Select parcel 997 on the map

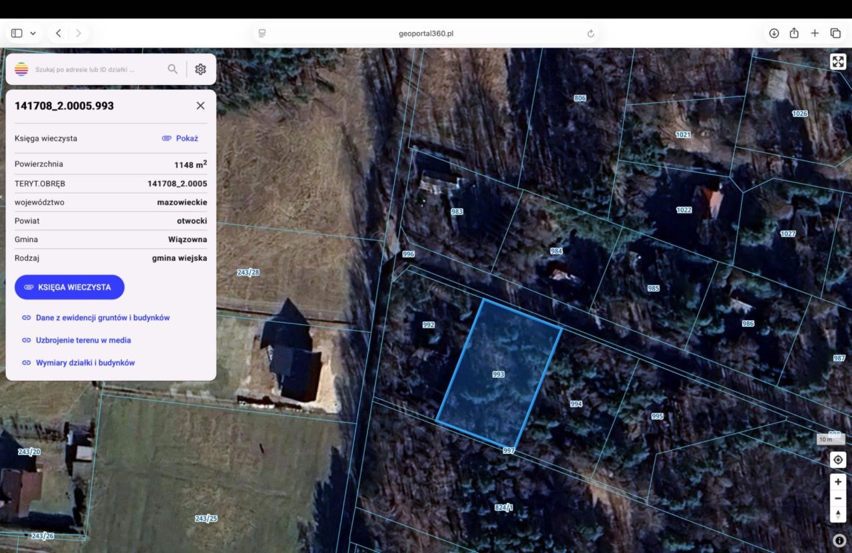(x=509, y=451)
